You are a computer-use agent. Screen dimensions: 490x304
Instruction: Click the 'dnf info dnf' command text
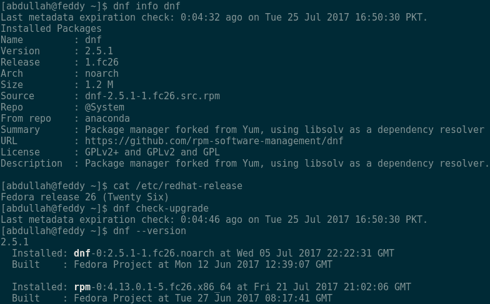click(x=144, y=6)
